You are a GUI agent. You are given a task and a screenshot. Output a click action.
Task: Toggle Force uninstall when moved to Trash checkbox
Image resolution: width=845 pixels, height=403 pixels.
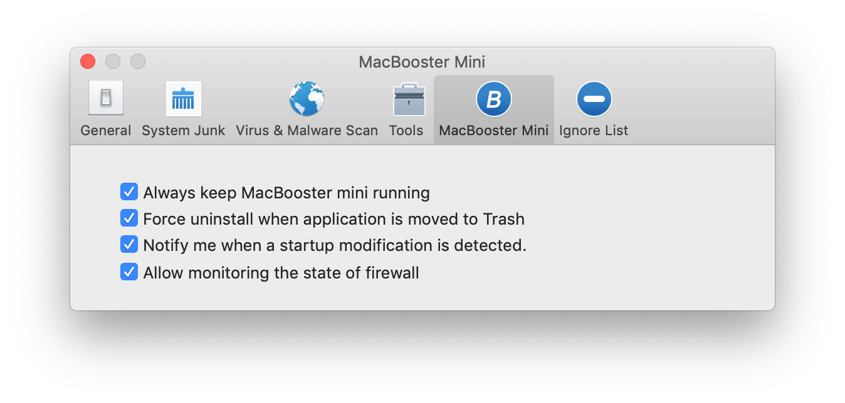[x=129, y=218]
